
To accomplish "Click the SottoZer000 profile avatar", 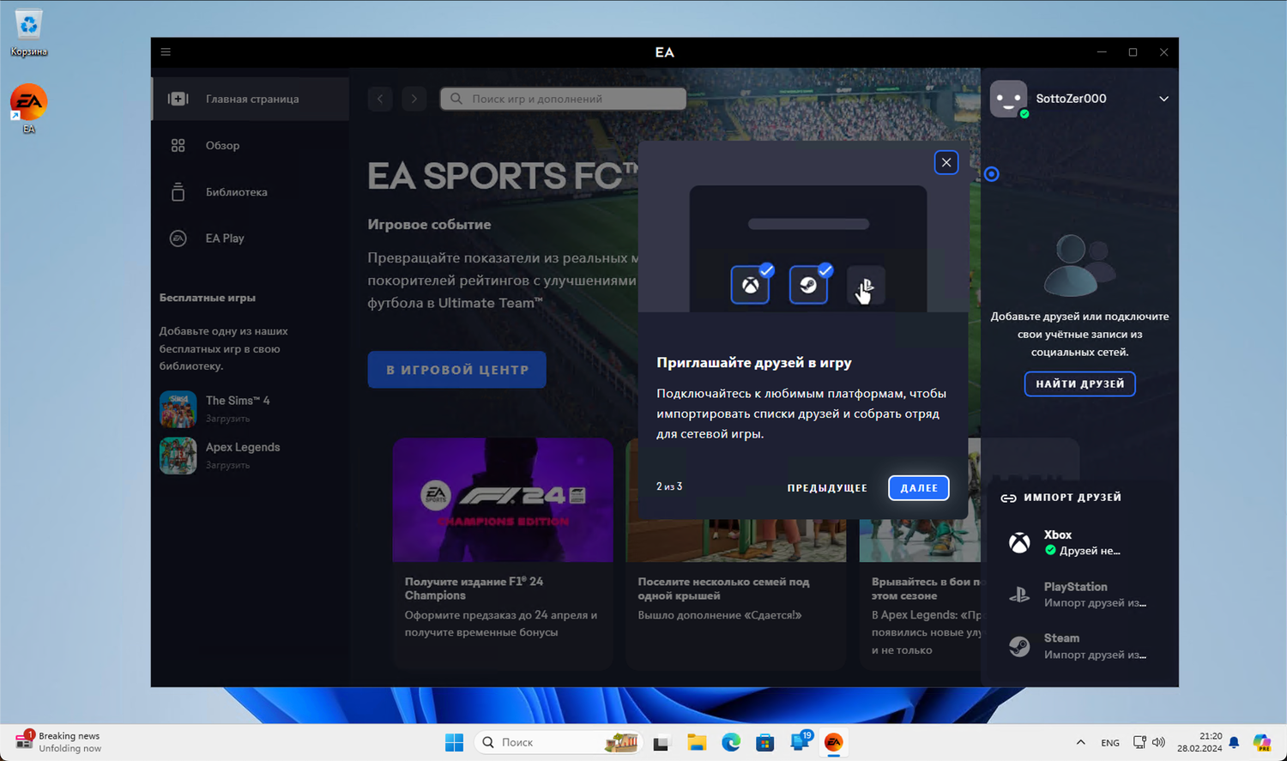I will point(1008,99).
